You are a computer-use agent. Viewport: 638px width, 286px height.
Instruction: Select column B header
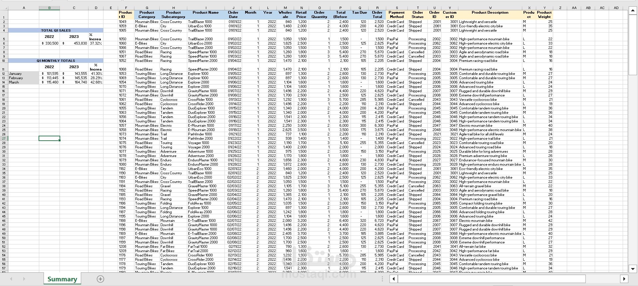tap(49, 8)
